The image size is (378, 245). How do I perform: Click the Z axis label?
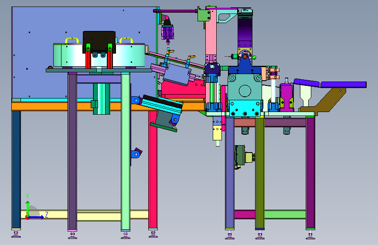tap(47, 214)
